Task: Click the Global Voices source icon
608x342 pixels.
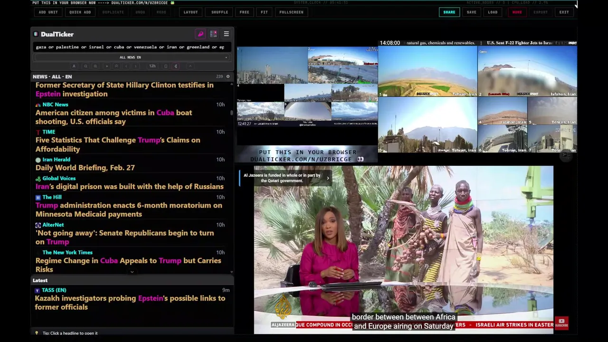Action: 38,179
